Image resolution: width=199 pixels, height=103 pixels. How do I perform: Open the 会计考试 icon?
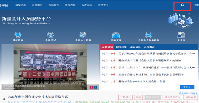point(51,35)
